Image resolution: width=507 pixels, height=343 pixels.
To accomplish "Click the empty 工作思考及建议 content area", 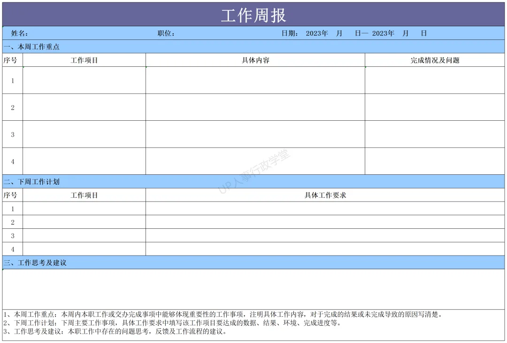I will tap(253, 289).
